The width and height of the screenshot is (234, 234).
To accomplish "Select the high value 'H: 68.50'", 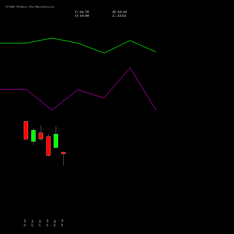I will pyautogui.click(x=120, y=12).
